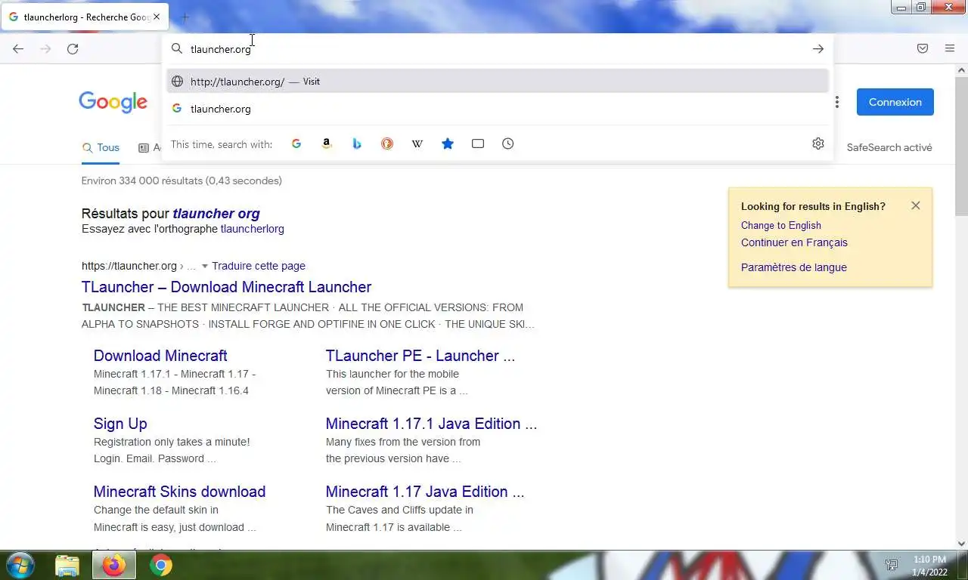Click the Firefox taskbar icon

pos(114,565)
